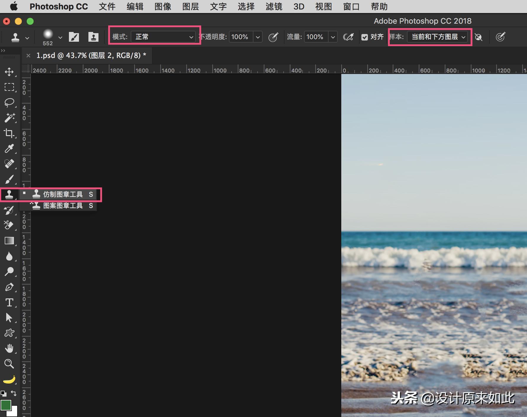Open the 模式 blend mode dropdown
The image size is (527, 417).
point(163,37)
